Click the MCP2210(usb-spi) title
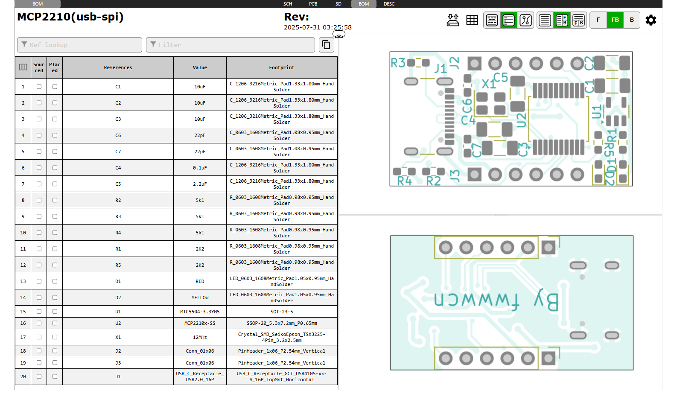The image size is (680, 397). click(x=70, y=17)
